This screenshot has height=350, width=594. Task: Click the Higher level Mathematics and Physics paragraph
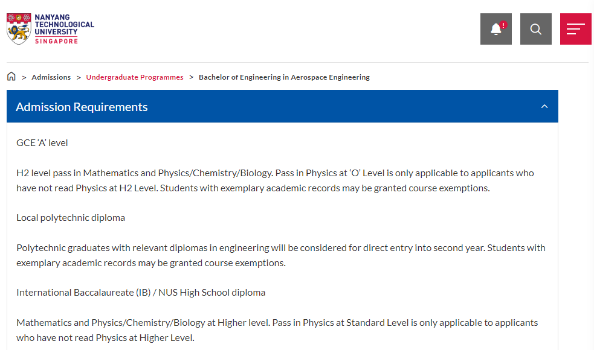coord(277,330)
